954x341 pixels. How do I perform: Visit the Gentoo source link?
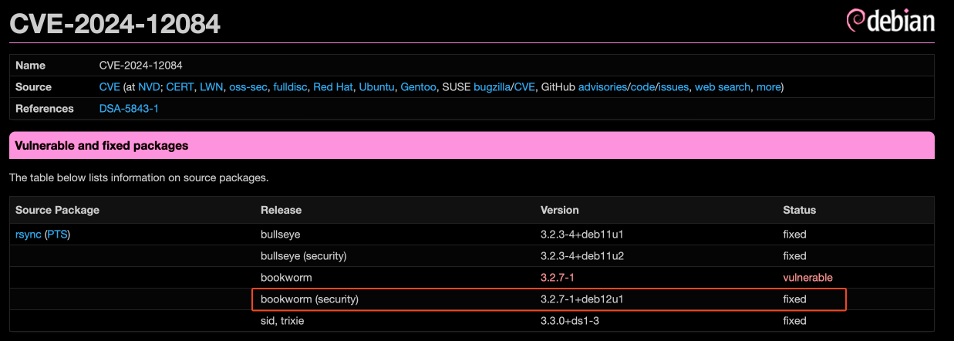click(418, 87)
